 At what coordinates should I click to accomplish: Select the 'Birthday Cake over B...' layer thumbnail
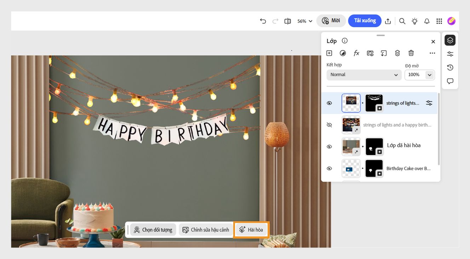coord(351,168)
